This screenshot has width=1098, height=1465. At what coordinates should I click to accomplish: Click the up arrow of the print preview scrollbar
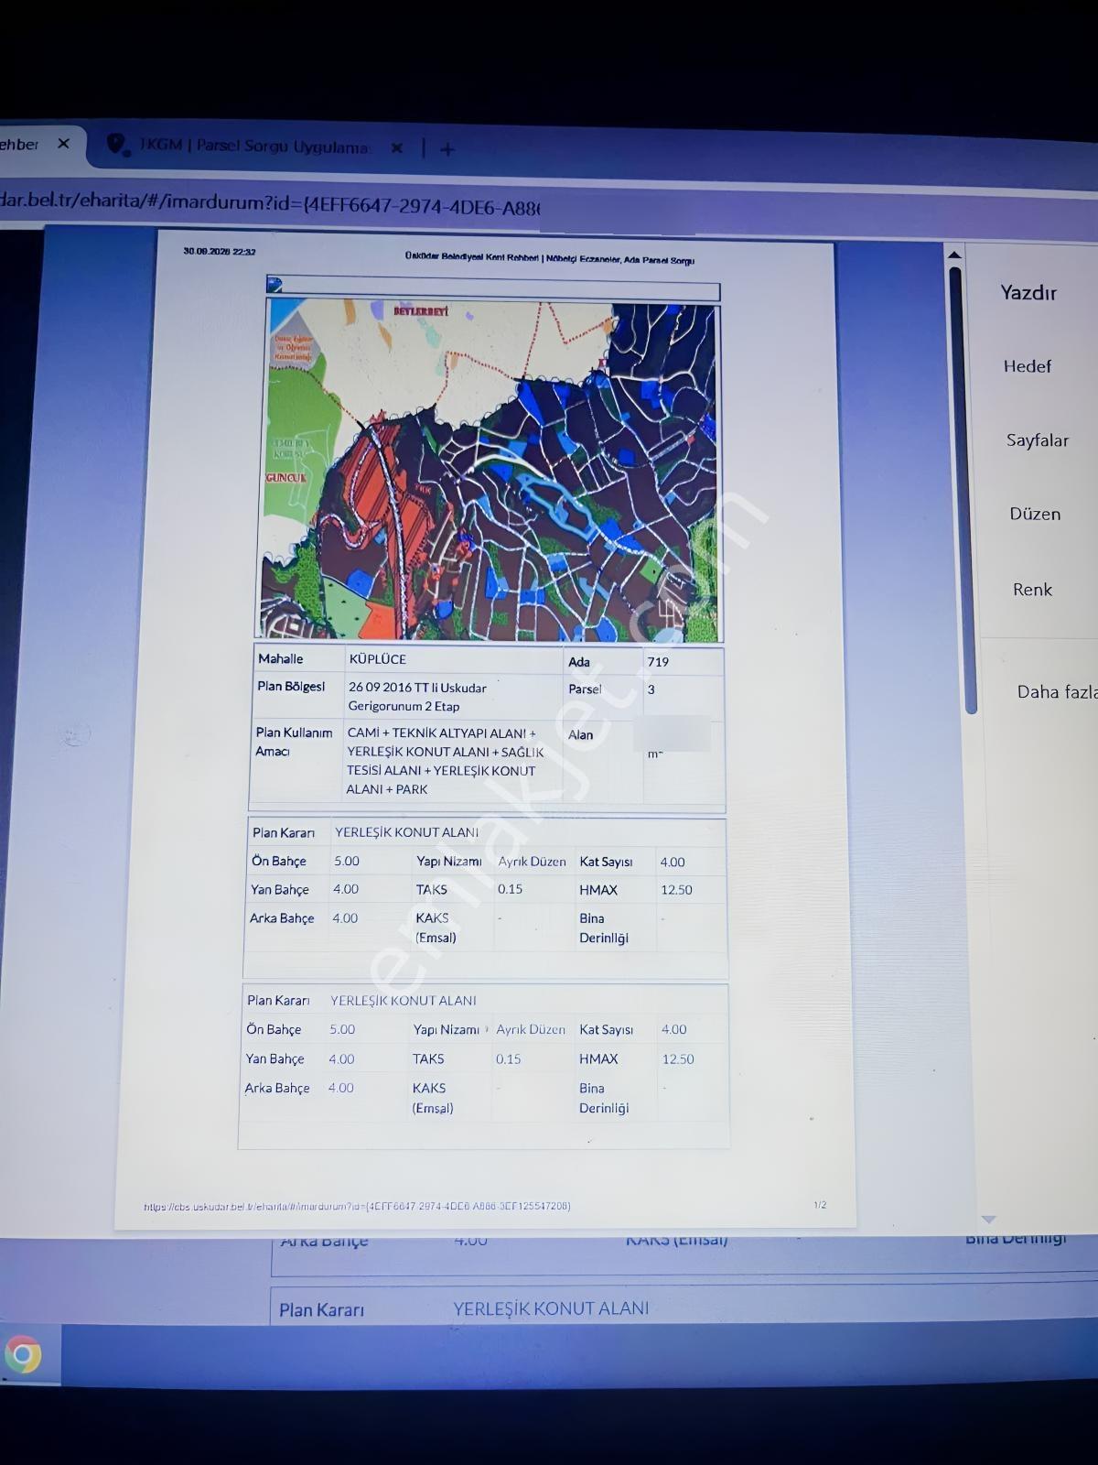click(954, 255)
